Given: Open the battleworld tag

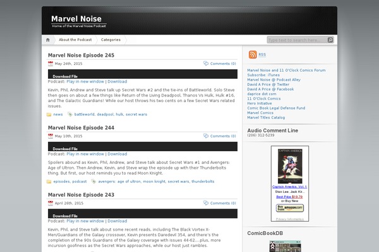Looking at the screenshot, I should (84, 115).
